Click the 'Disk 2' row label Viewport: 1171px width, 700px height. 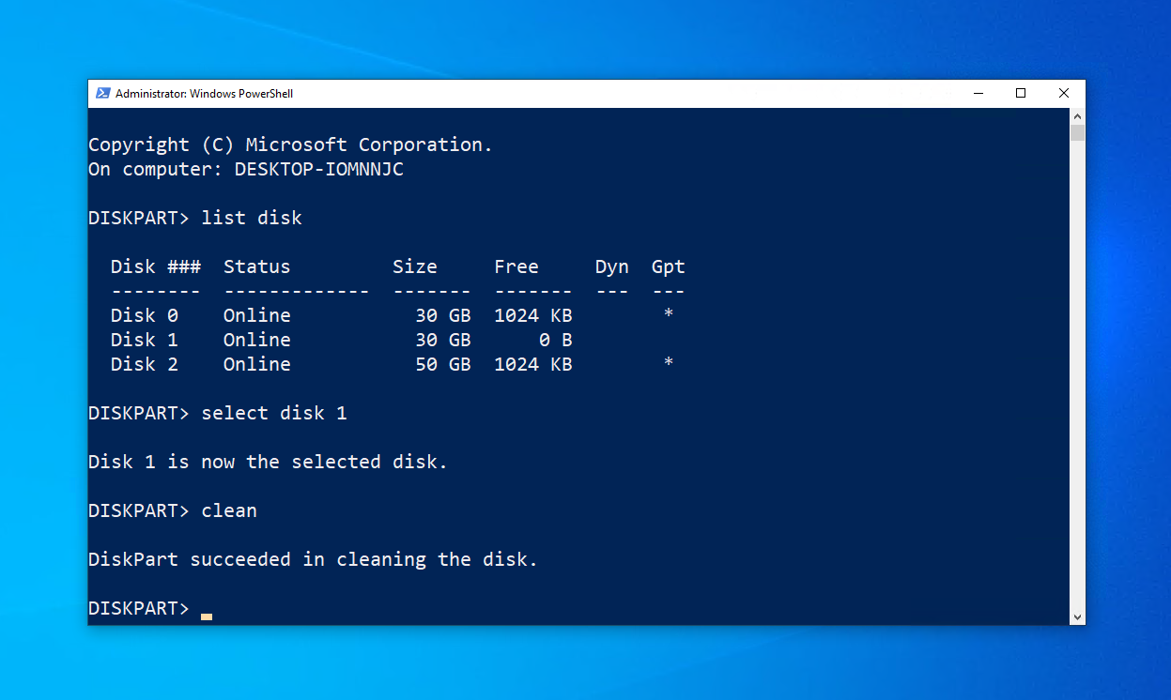point(144,364)
